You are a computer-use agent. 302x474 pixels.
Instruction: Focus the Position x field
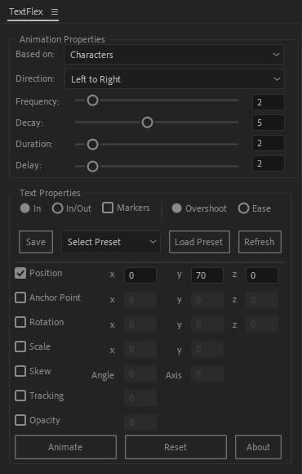pyautogui.click(x=140, y=275)
